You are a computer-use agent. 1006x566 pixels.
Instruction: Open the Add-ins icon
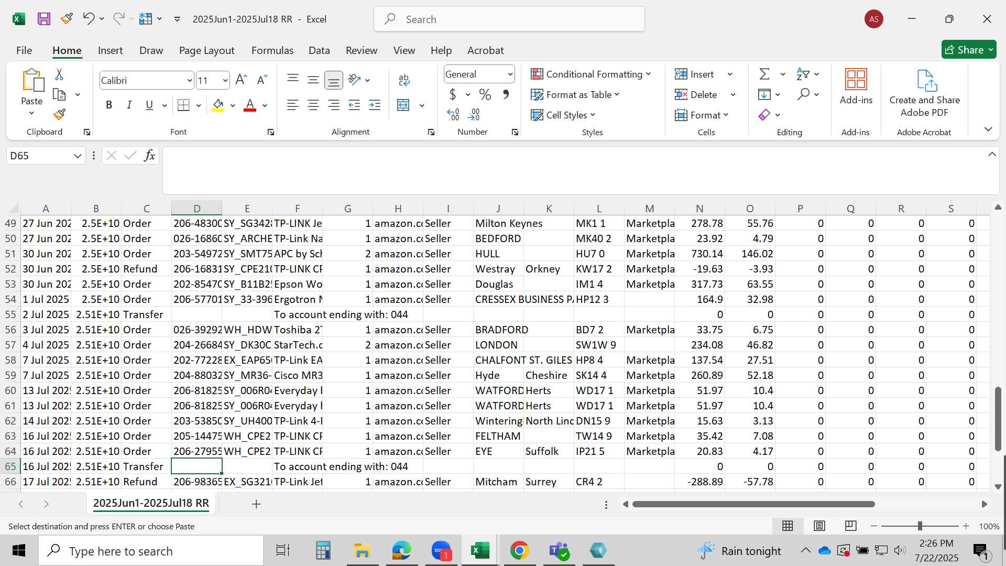coord(856,80)
